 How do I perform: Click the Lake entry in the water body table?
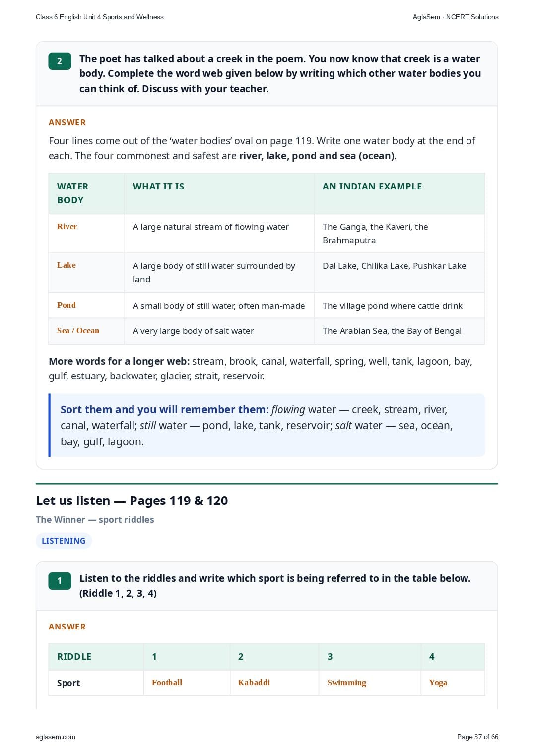[x=67, y=265]
